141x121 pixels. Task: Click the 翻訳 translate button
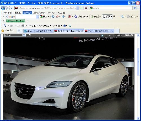(x=107, y=17)
